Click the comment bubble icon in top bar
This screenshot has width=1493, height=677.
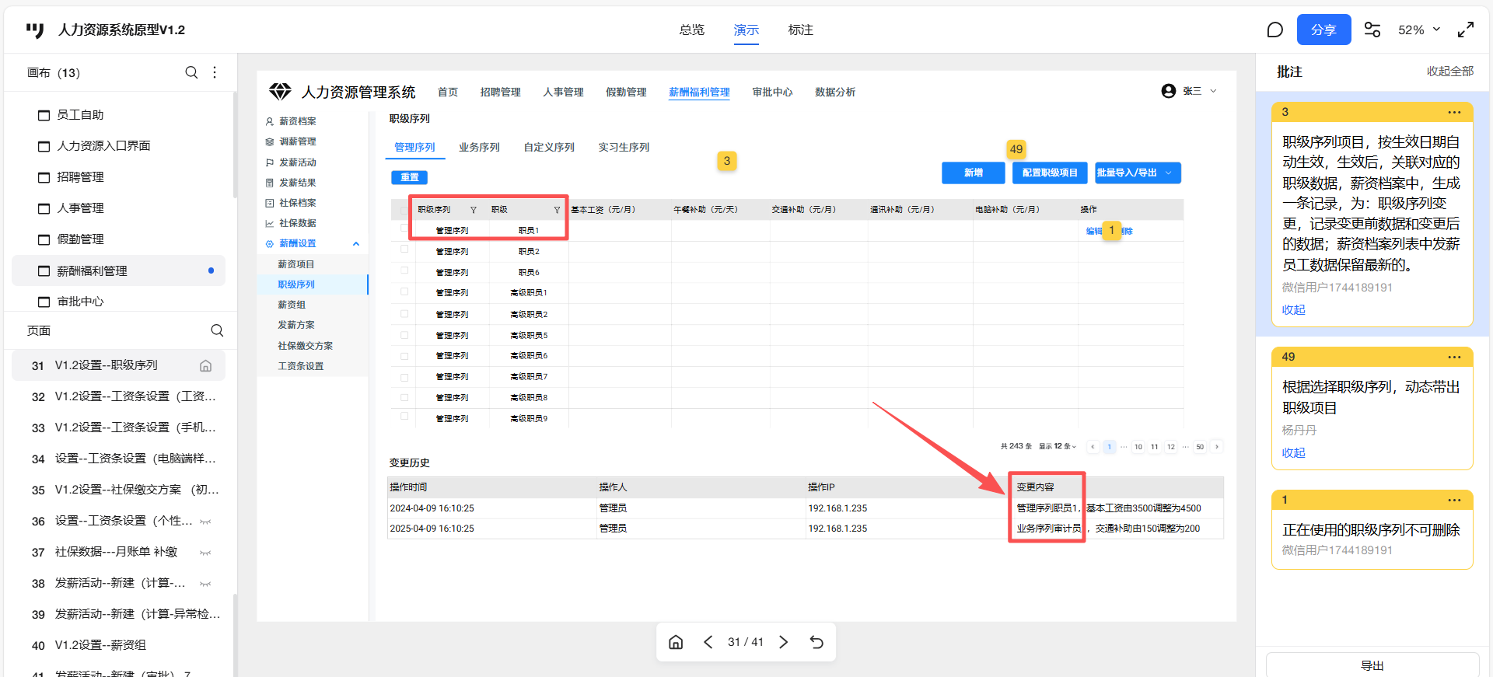click(1274, 30)
